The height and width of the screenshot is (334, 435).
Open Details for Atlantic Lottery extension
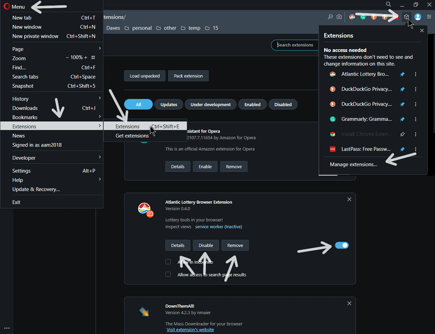[x=178, y=245]
